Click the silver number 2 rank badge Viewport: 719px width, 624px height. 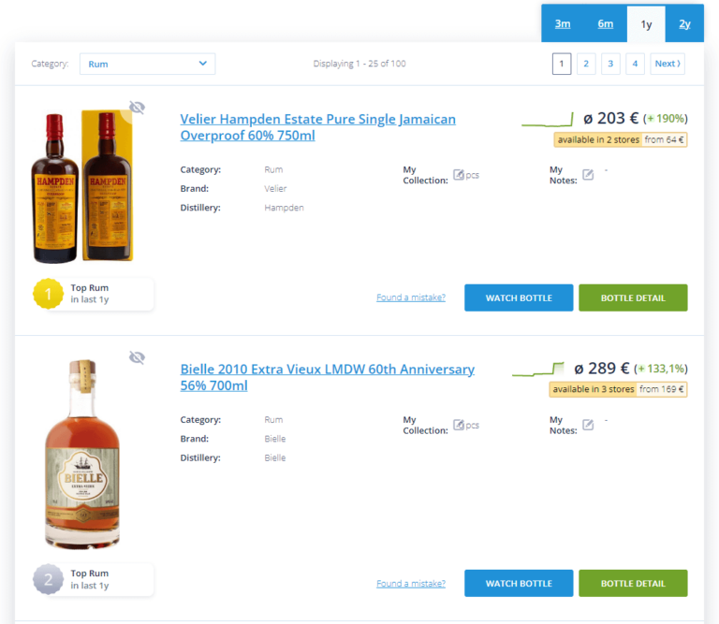pos(48,579)
